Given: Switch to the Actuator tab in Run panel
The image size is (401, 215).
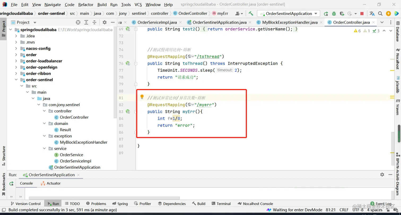Looking at the screenshot, I should pyautogui.click(x=51, y=183).
